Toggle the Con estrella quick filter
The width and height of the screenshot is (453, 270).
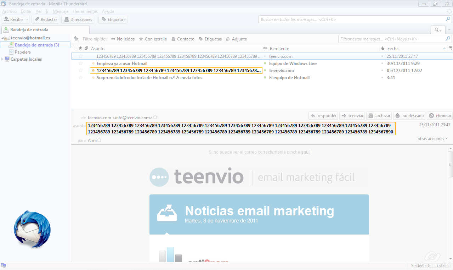[153, 39]
